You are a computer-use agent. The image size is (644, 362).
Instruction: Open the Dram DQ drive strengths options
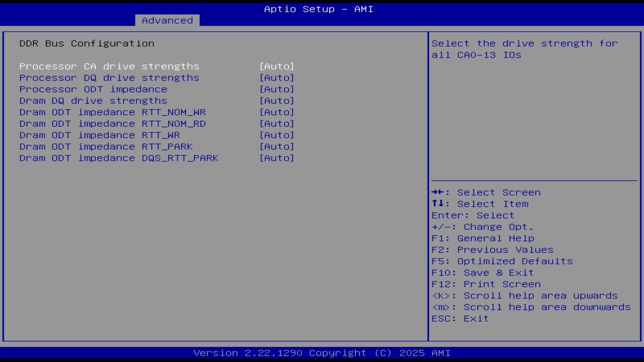pos(93,101)
